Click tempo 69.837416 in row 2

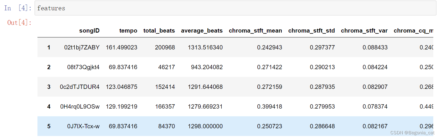[123, 67]
